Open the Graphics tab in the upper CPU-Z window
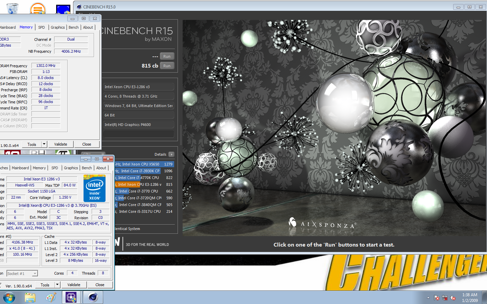 pos(58,27)
